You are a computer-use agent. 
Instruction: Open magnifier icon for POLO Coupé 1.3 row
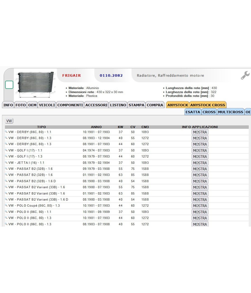(x=6, y=205)
